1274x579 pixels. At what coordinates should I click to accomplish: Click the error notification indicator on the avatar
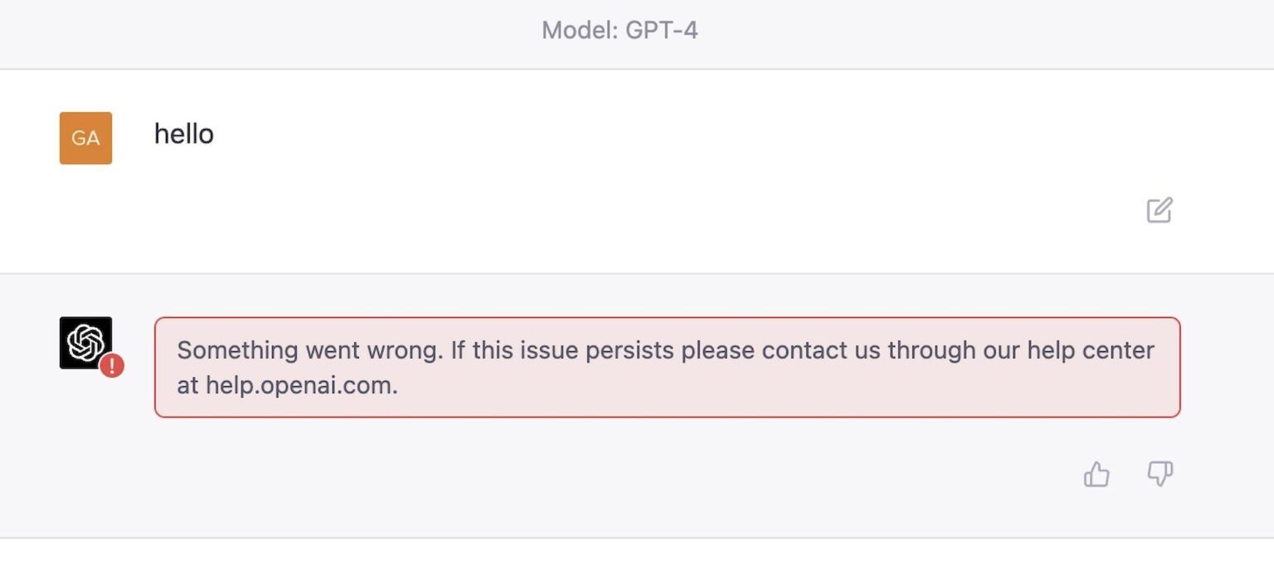114,365
